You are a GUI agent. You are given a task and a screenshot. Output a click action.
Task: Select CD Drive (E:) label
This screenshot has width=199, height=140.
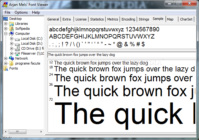32,48
